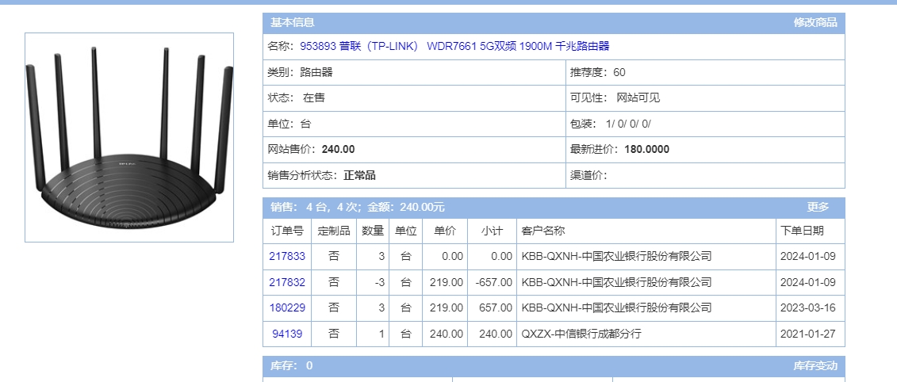Click the 基本信息 section header

[293, 23]
